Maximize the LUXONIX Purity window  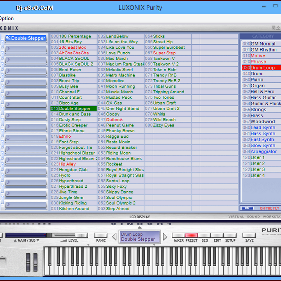(x=275, y=6)
